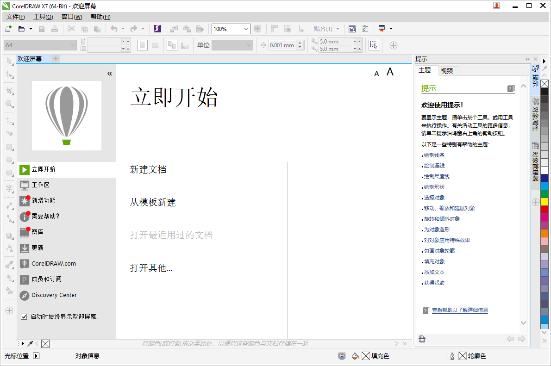Click the home icon at the hints docker bottom
This screenshot has width=551, height=366.
(x=422, y=339)
